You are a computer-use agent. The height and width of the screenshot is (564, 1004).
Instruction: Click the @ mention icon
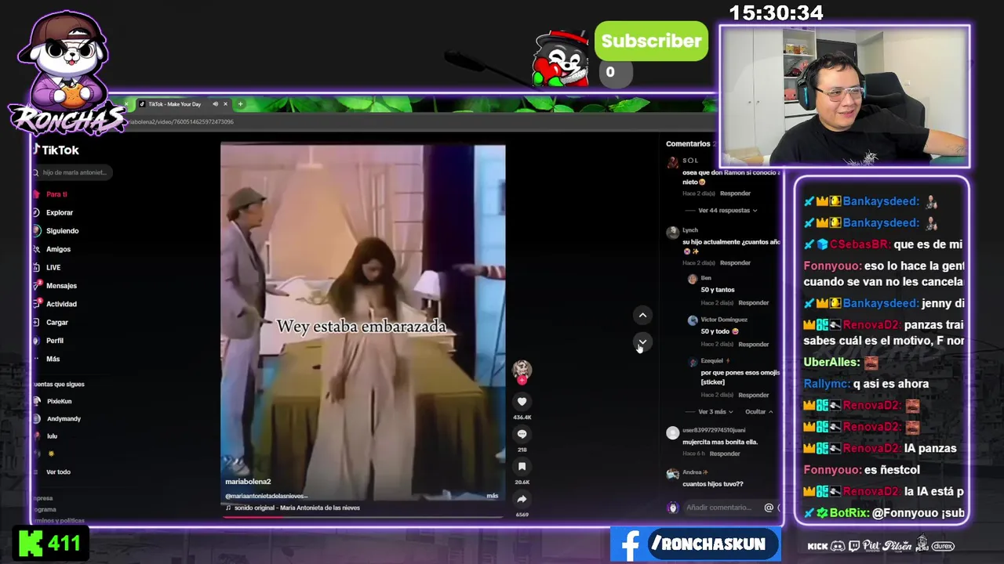769,508
